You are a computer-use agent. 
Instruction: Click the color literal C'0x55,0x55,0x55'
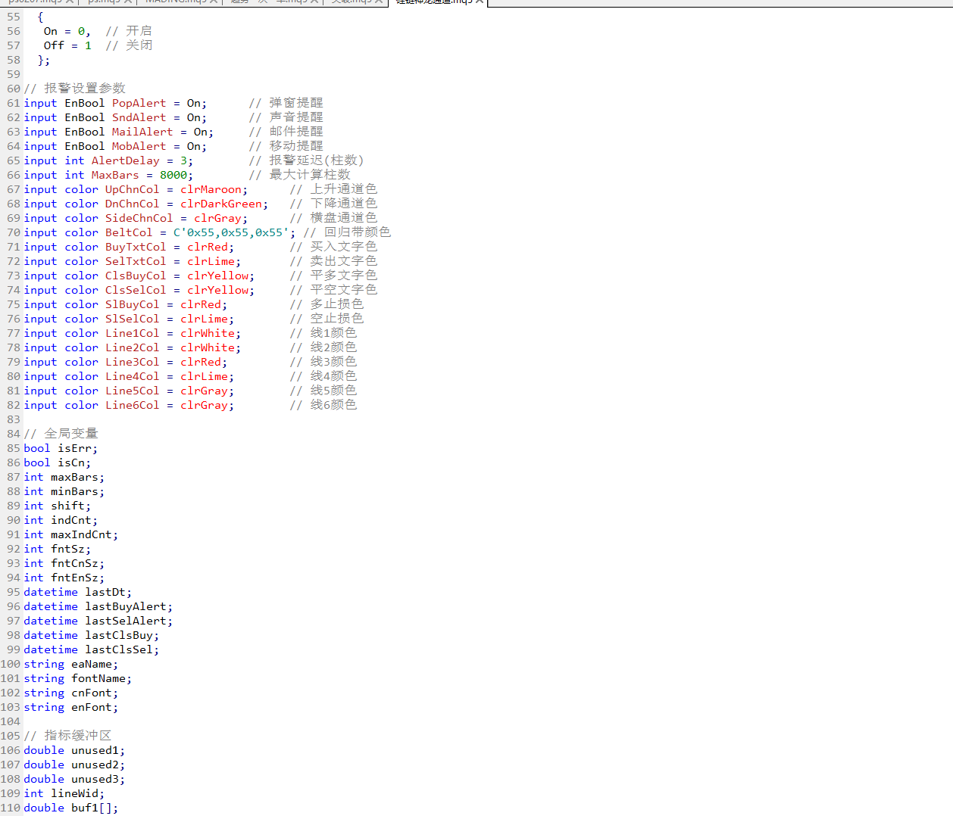coord(231,232)
